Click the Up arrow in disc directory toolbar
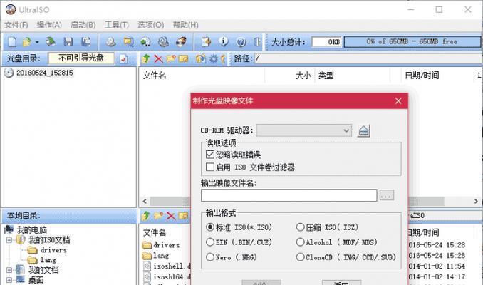 (146, 58)
